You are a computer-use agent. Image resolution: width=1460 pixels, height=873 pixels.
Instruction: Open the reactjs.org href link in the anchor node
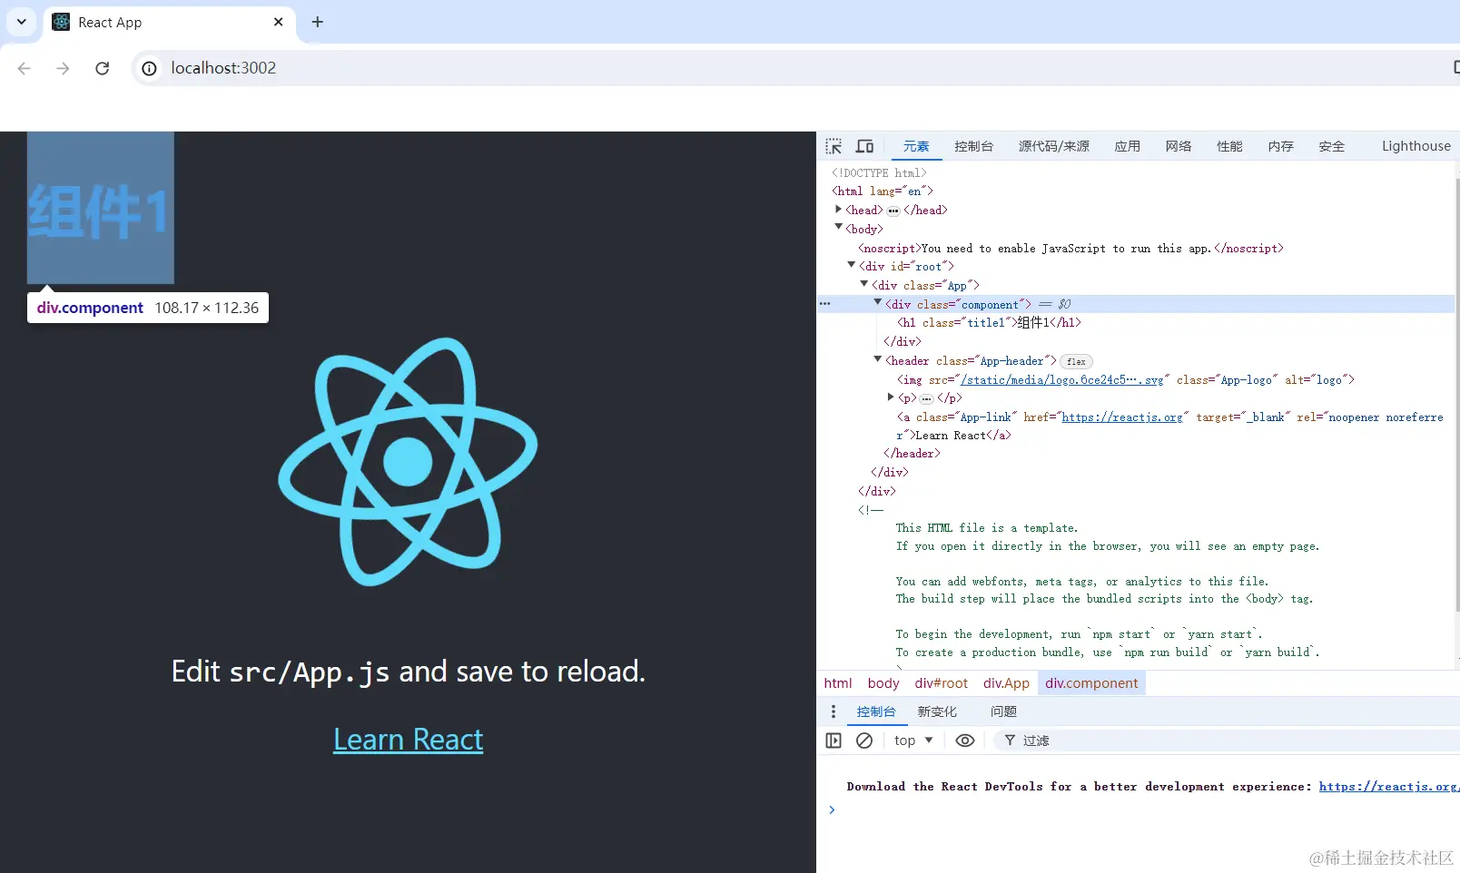1122,417
